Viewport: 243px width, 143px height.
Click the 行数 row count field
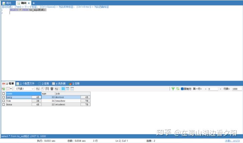click(x=237, y=89)
